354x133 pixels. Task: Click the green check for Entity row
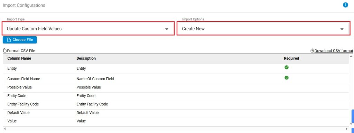point(287,67)
